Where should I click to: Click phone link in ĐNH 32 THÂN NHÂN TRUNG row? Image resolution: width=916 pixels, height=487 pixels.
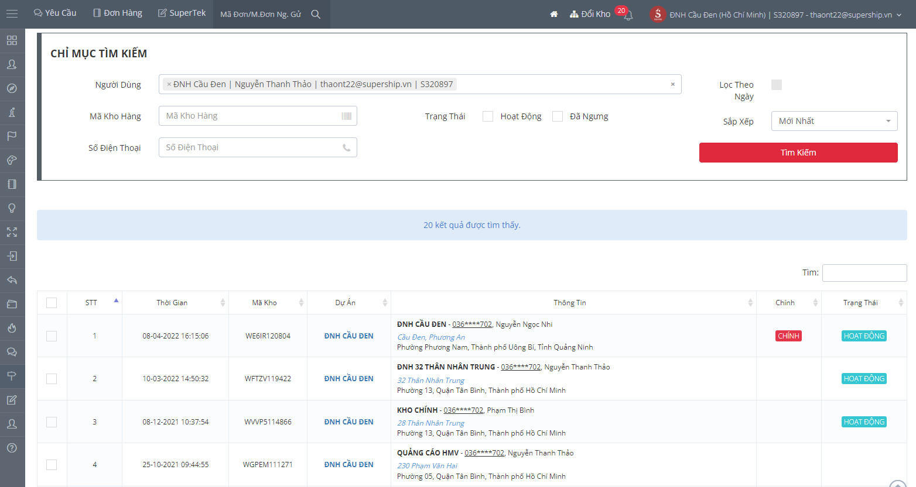[521, 367]
